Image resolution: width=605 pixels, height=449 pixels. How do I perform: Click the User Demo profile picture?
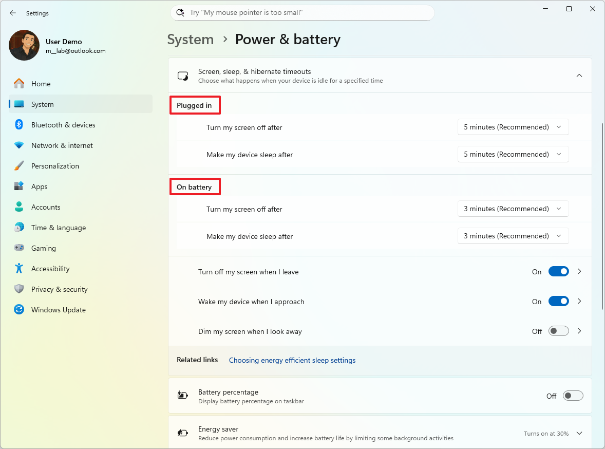click(24, 45)
